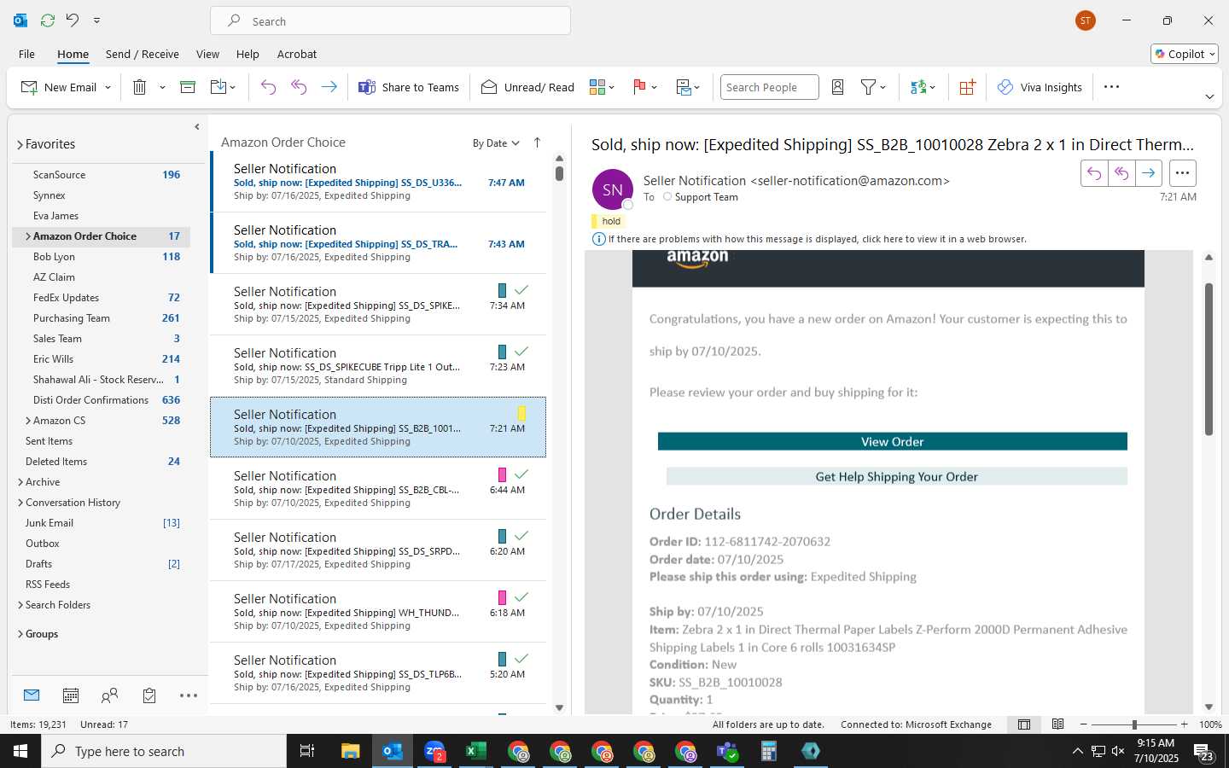Viewport: 1229px width, 768px height.
Task: Click Forward icon in reading pane
Action: (1149, 173)
